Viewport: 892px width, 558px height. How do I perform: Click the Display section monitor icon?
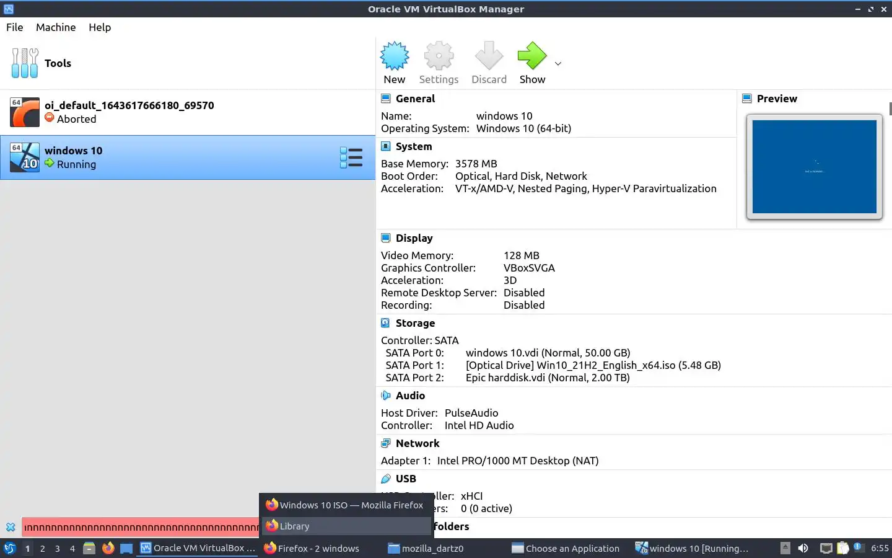386,238
